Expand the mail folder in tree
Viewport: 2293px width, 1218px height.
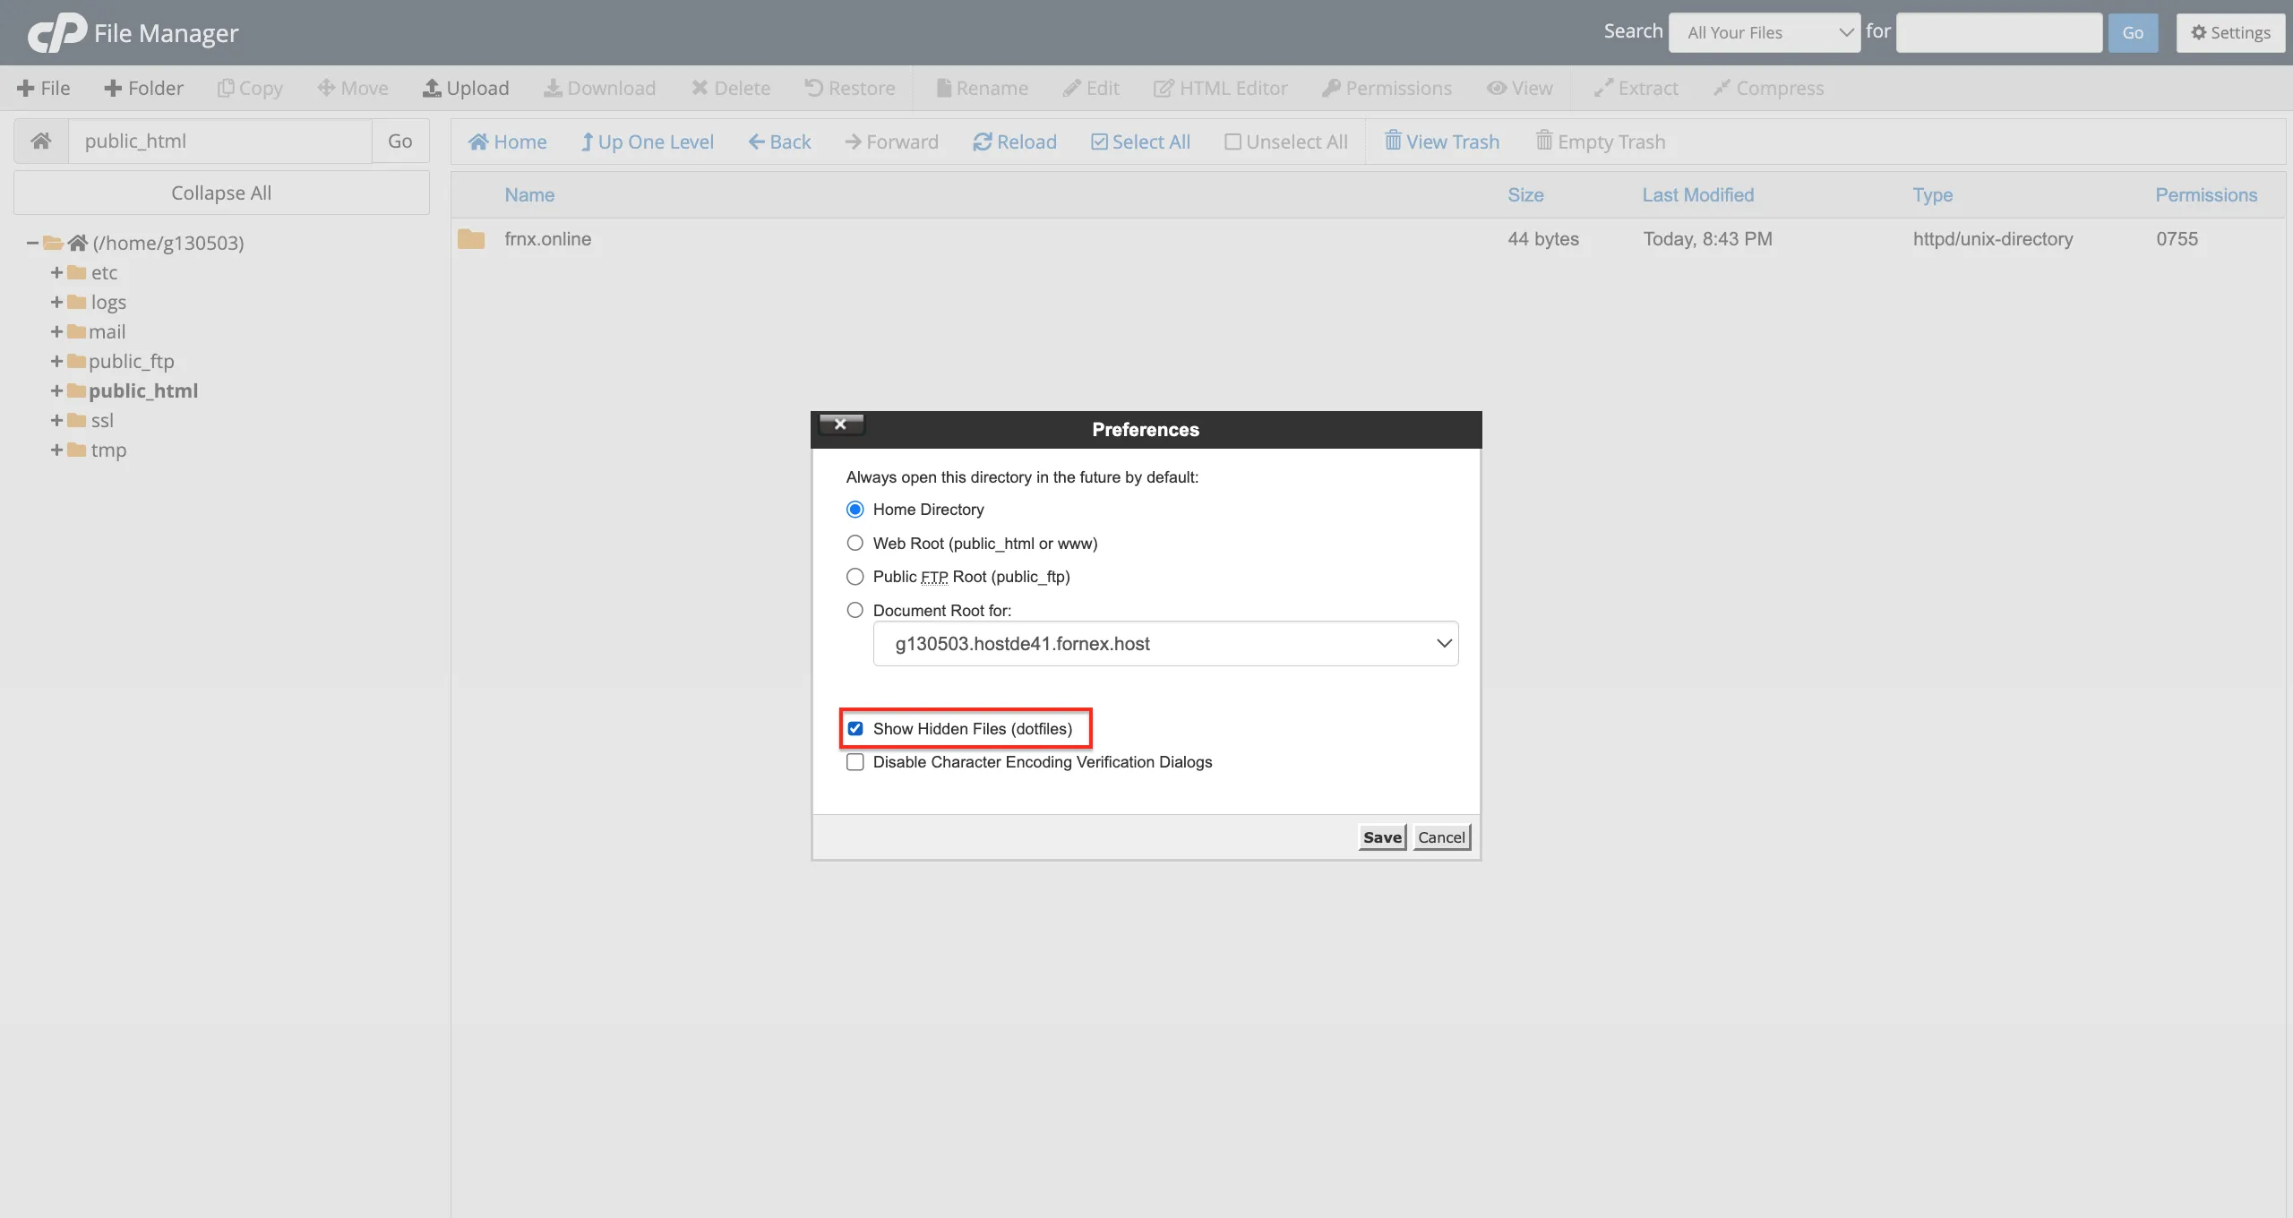coord(56,331)
